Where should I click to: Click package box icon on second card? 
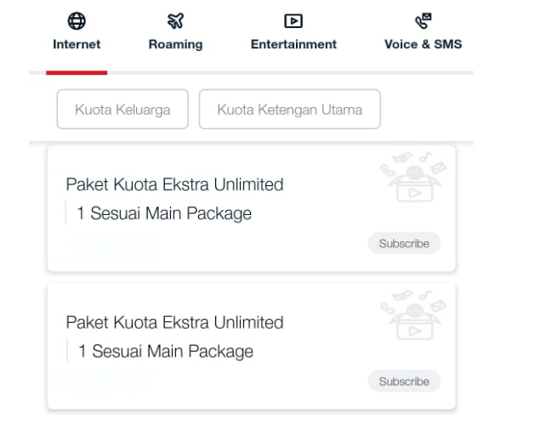(413, 315)
